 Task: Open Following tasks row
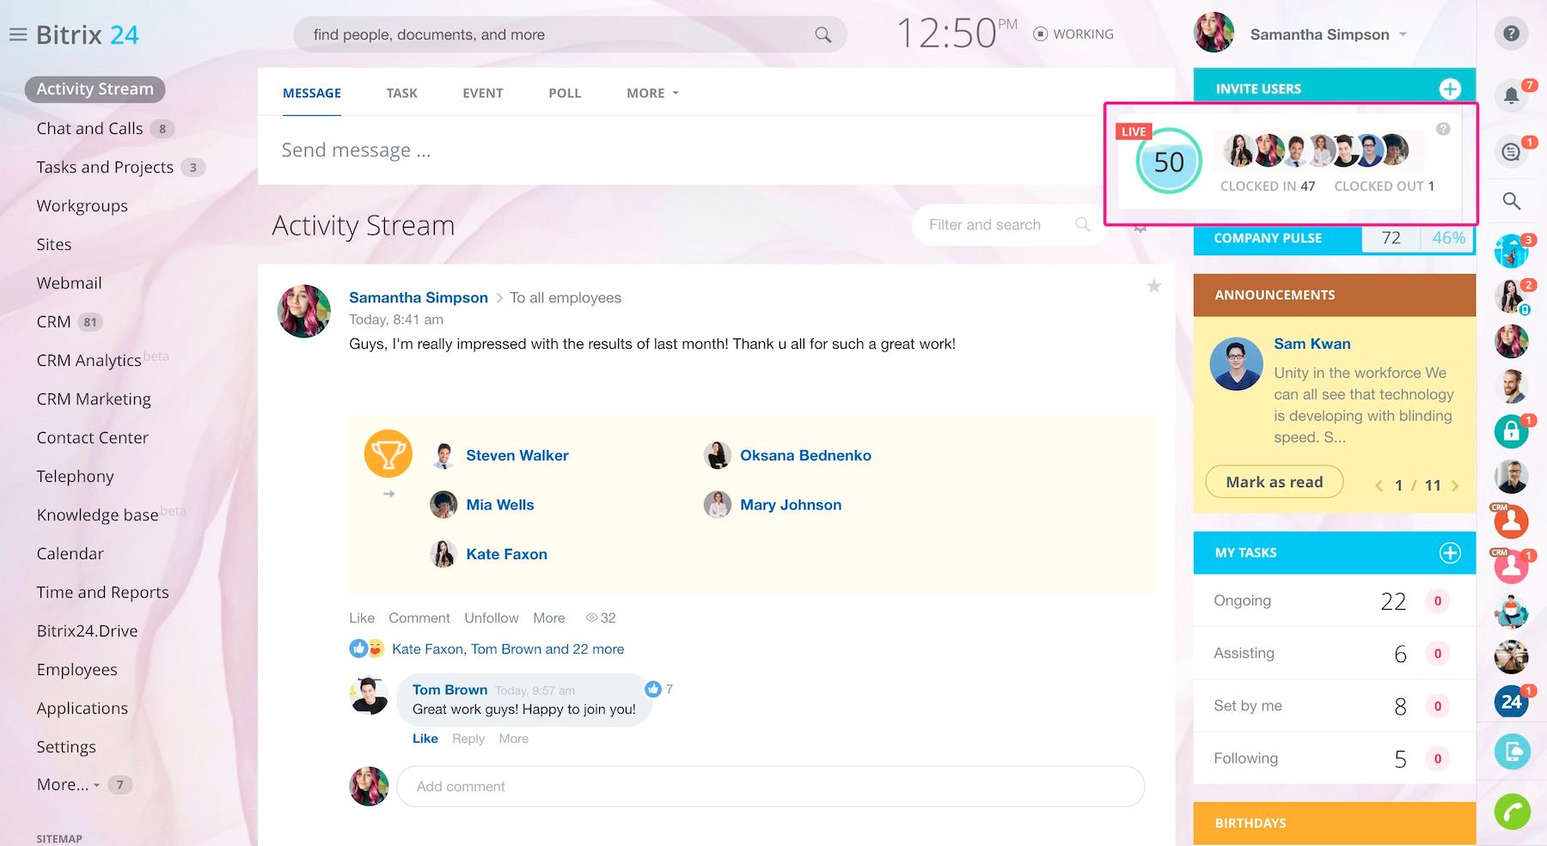point(1334,758)
